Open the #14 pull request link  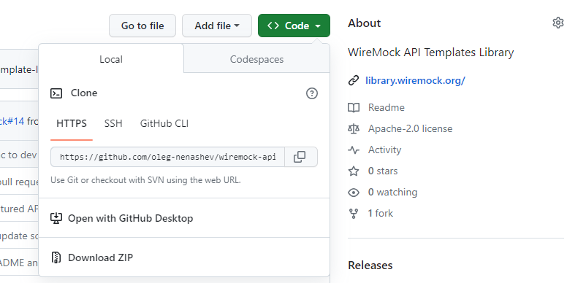(x=12, y=121)
